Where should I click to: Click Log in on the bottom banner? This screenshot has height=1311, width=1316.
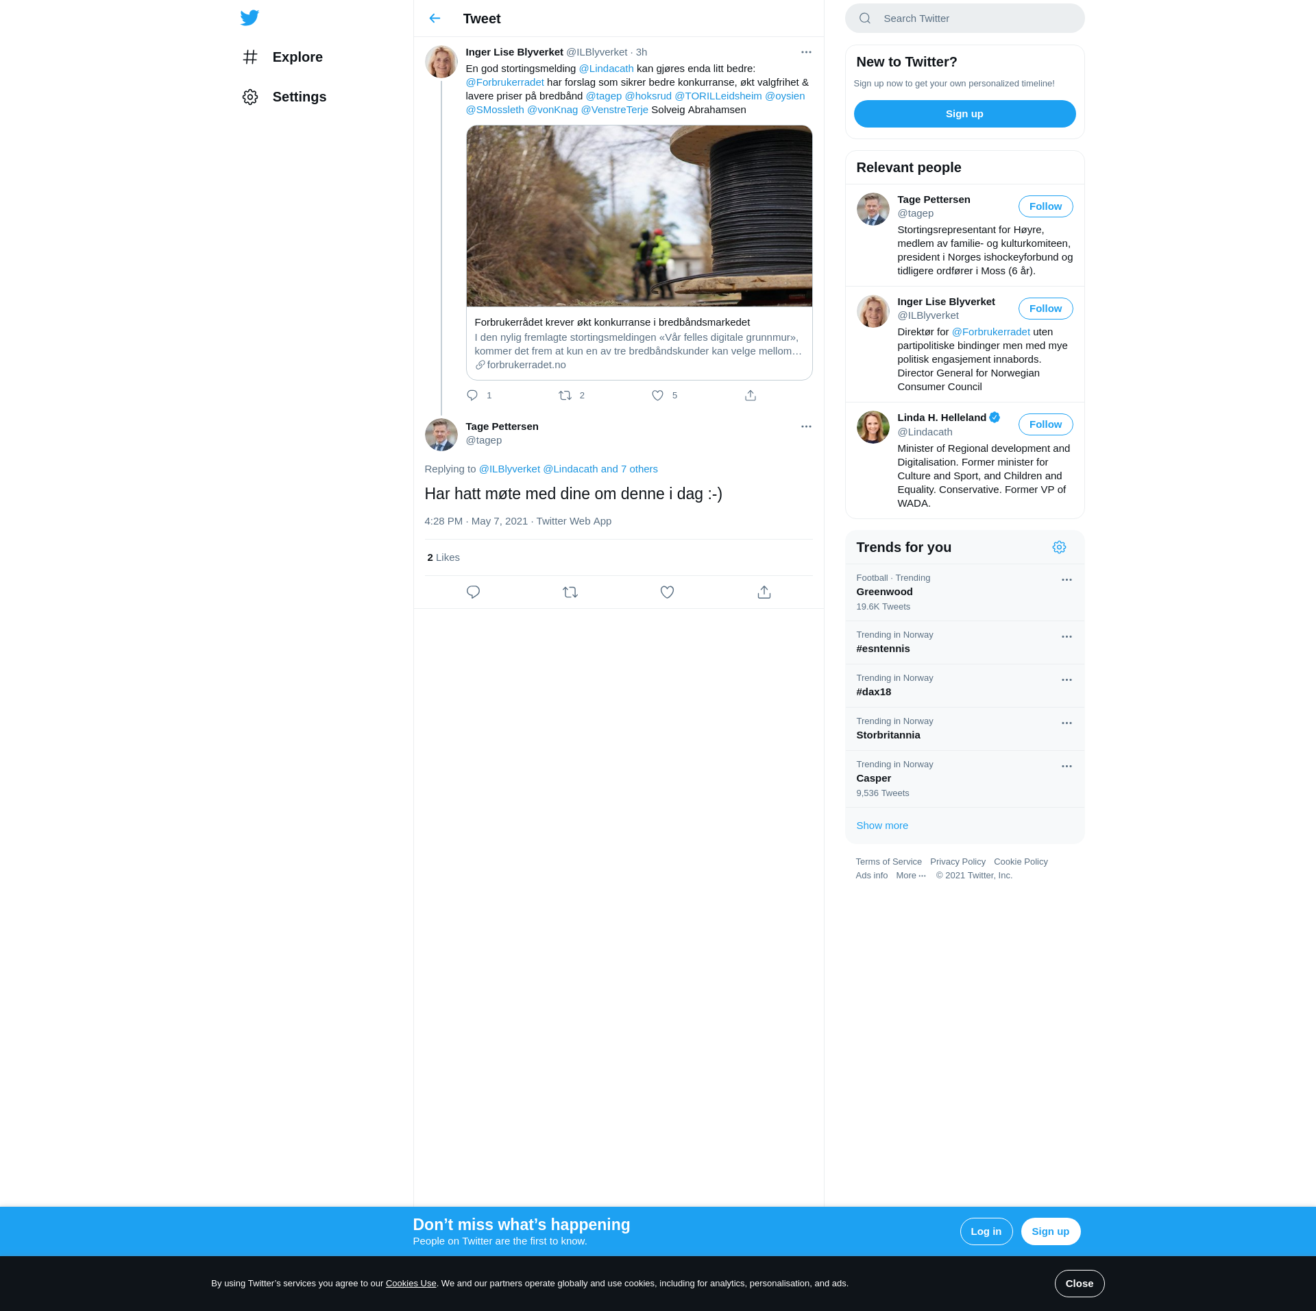pyautogui.click(x=986, y=1231)
